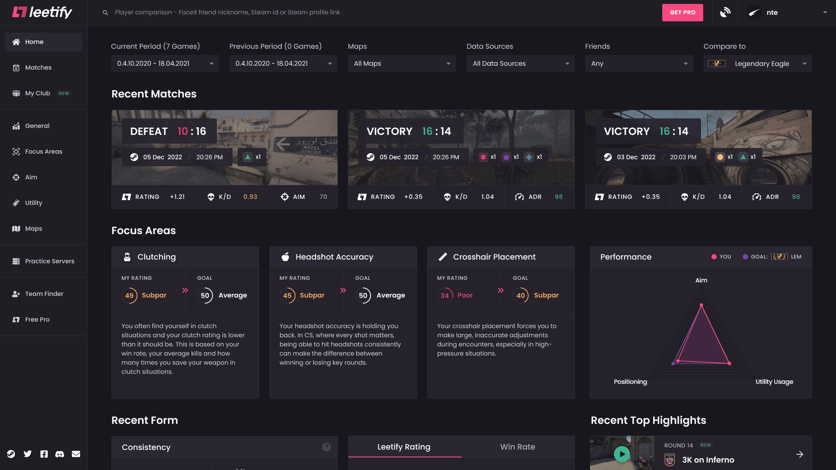Open My Club from the sidebar
The image size is (836, 470).
coord(16,93)
